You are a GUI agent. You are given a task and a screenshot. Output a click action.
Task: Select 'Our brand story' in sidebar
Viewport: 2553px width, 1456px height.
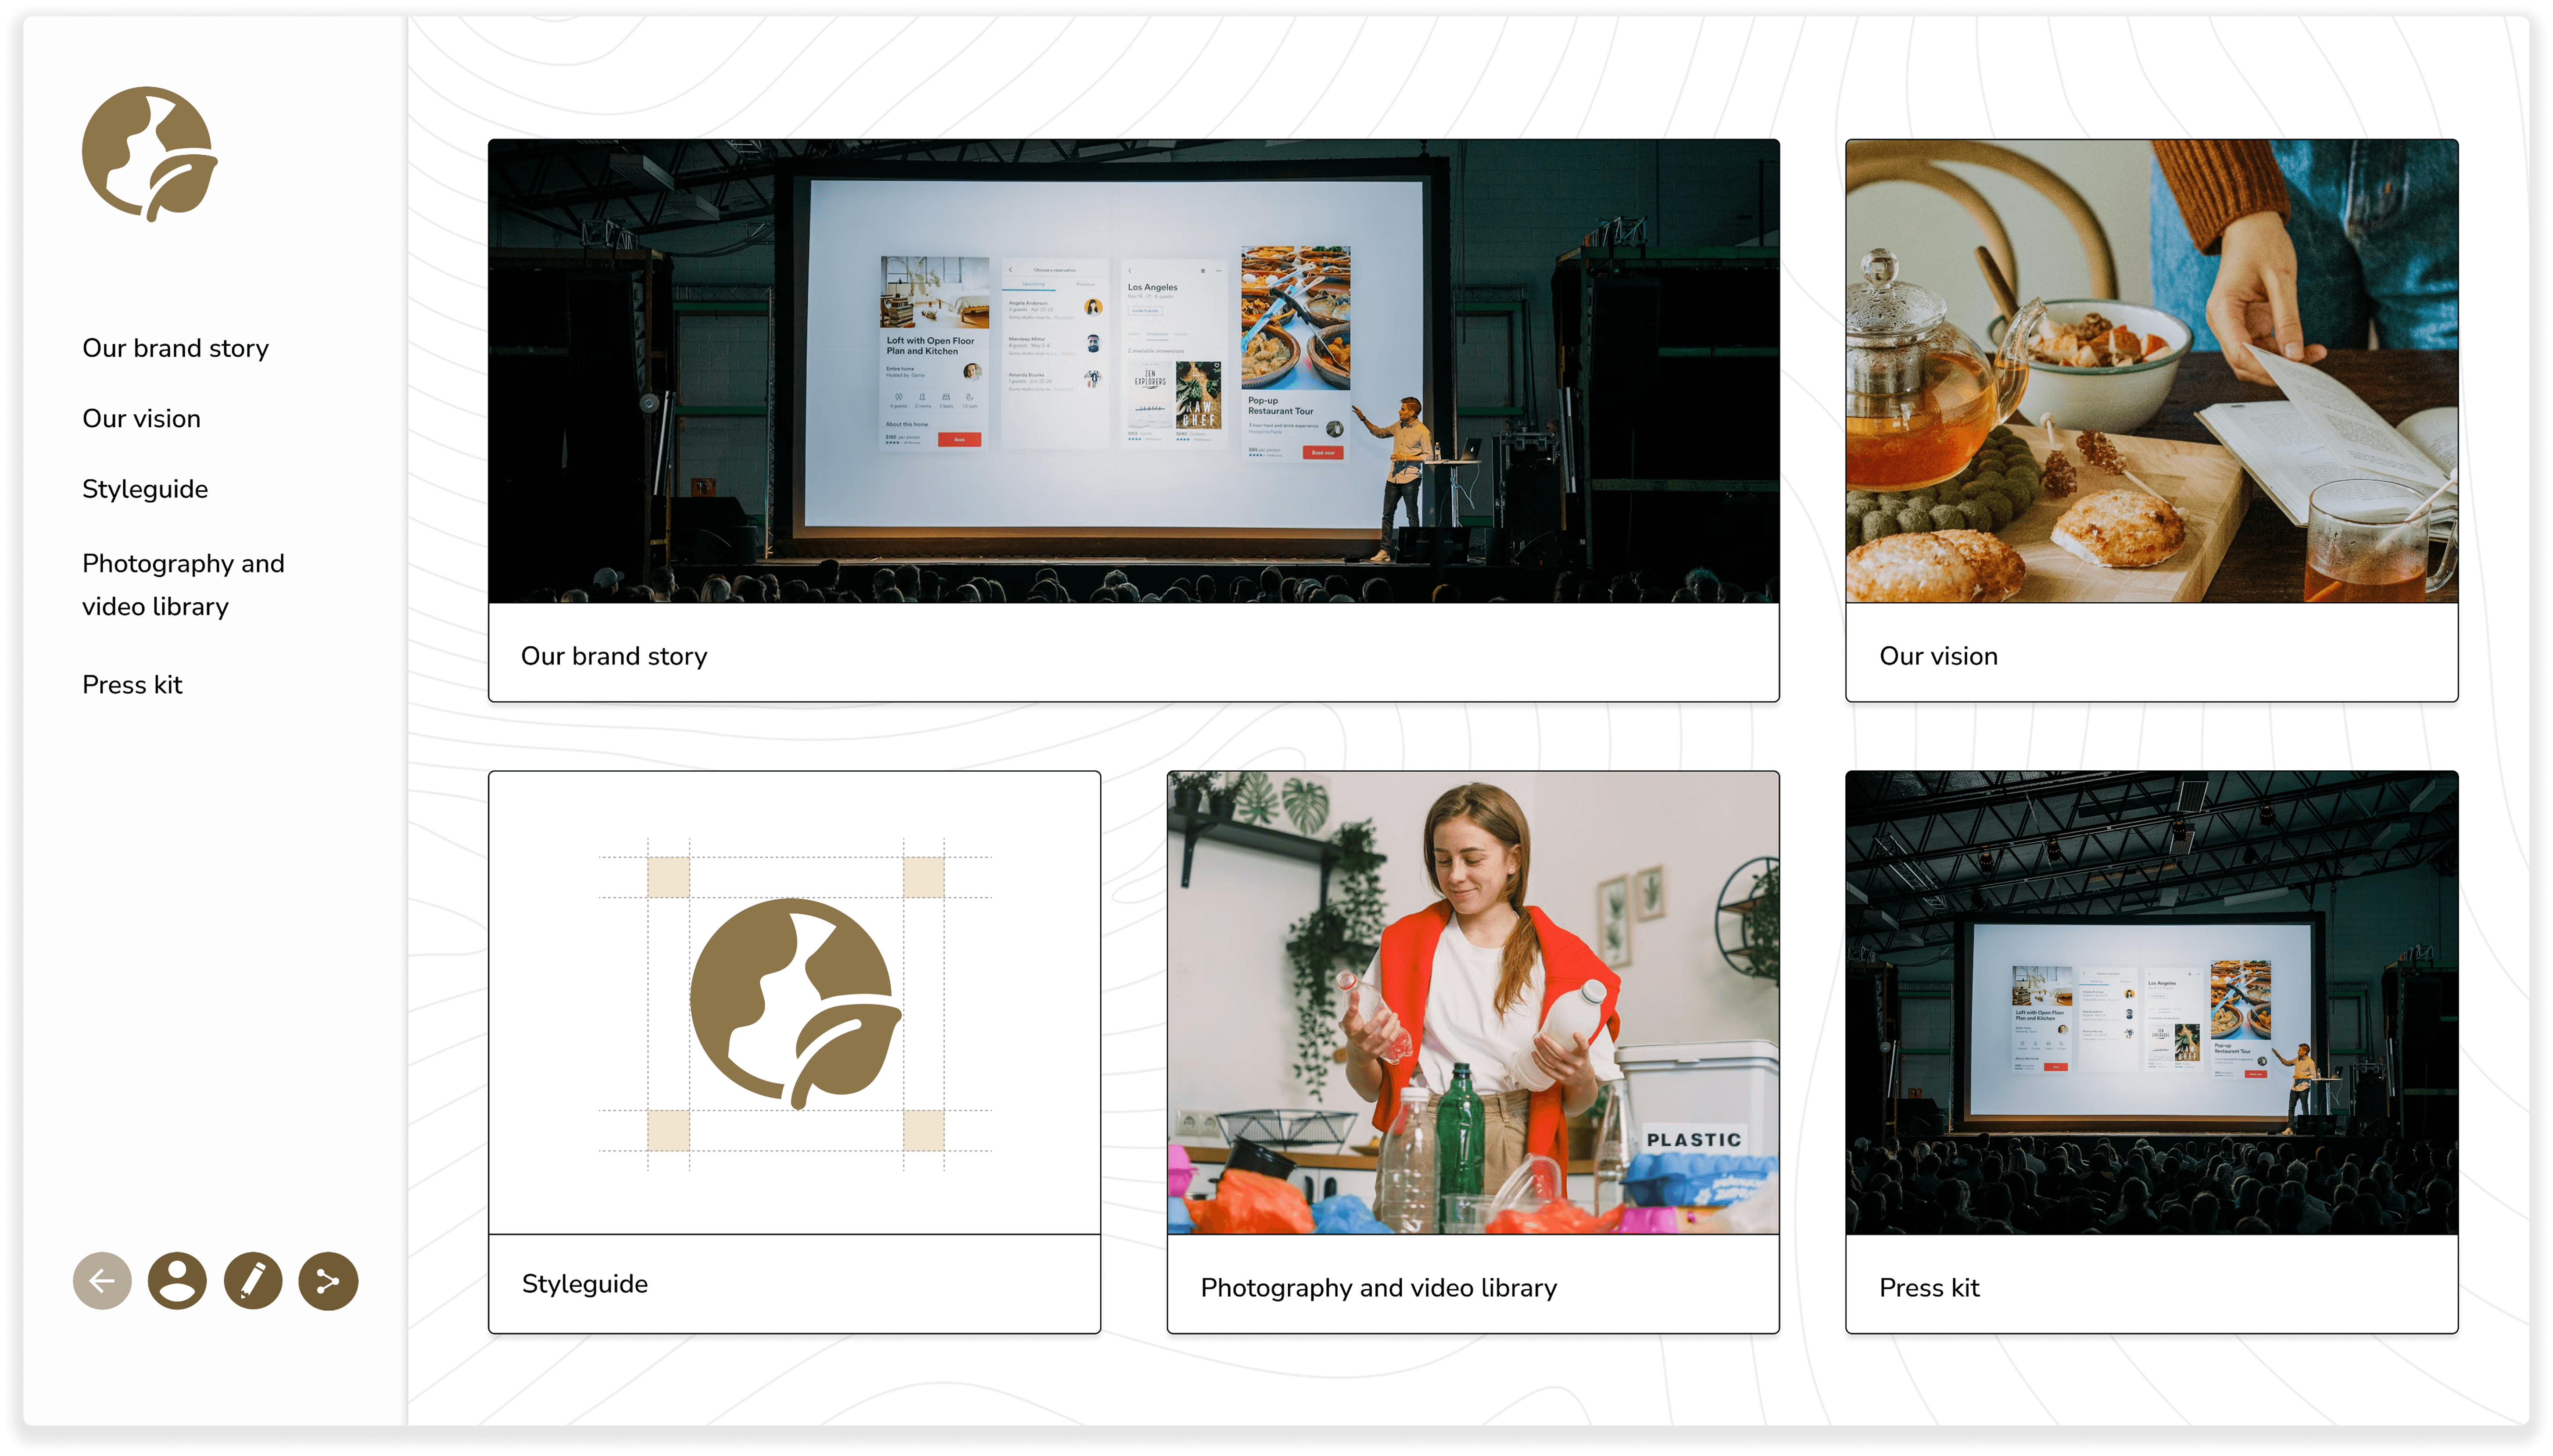pyautogui.click(x=175, y=348)
